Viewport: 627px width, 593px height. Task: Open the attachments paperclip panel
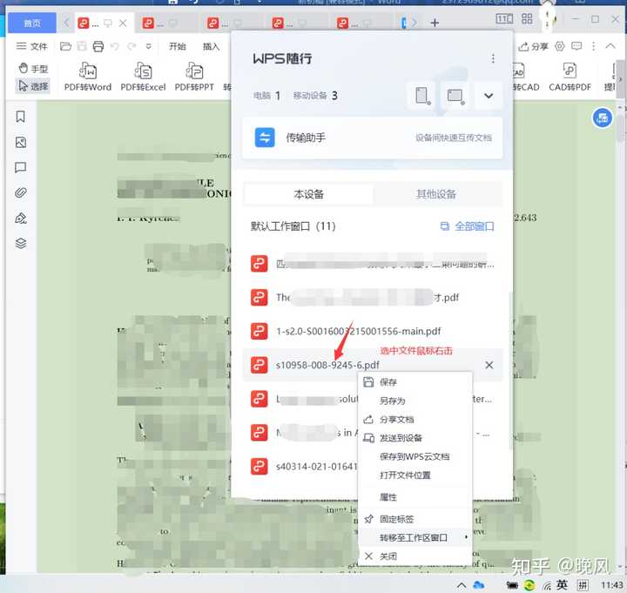point(20,192)
